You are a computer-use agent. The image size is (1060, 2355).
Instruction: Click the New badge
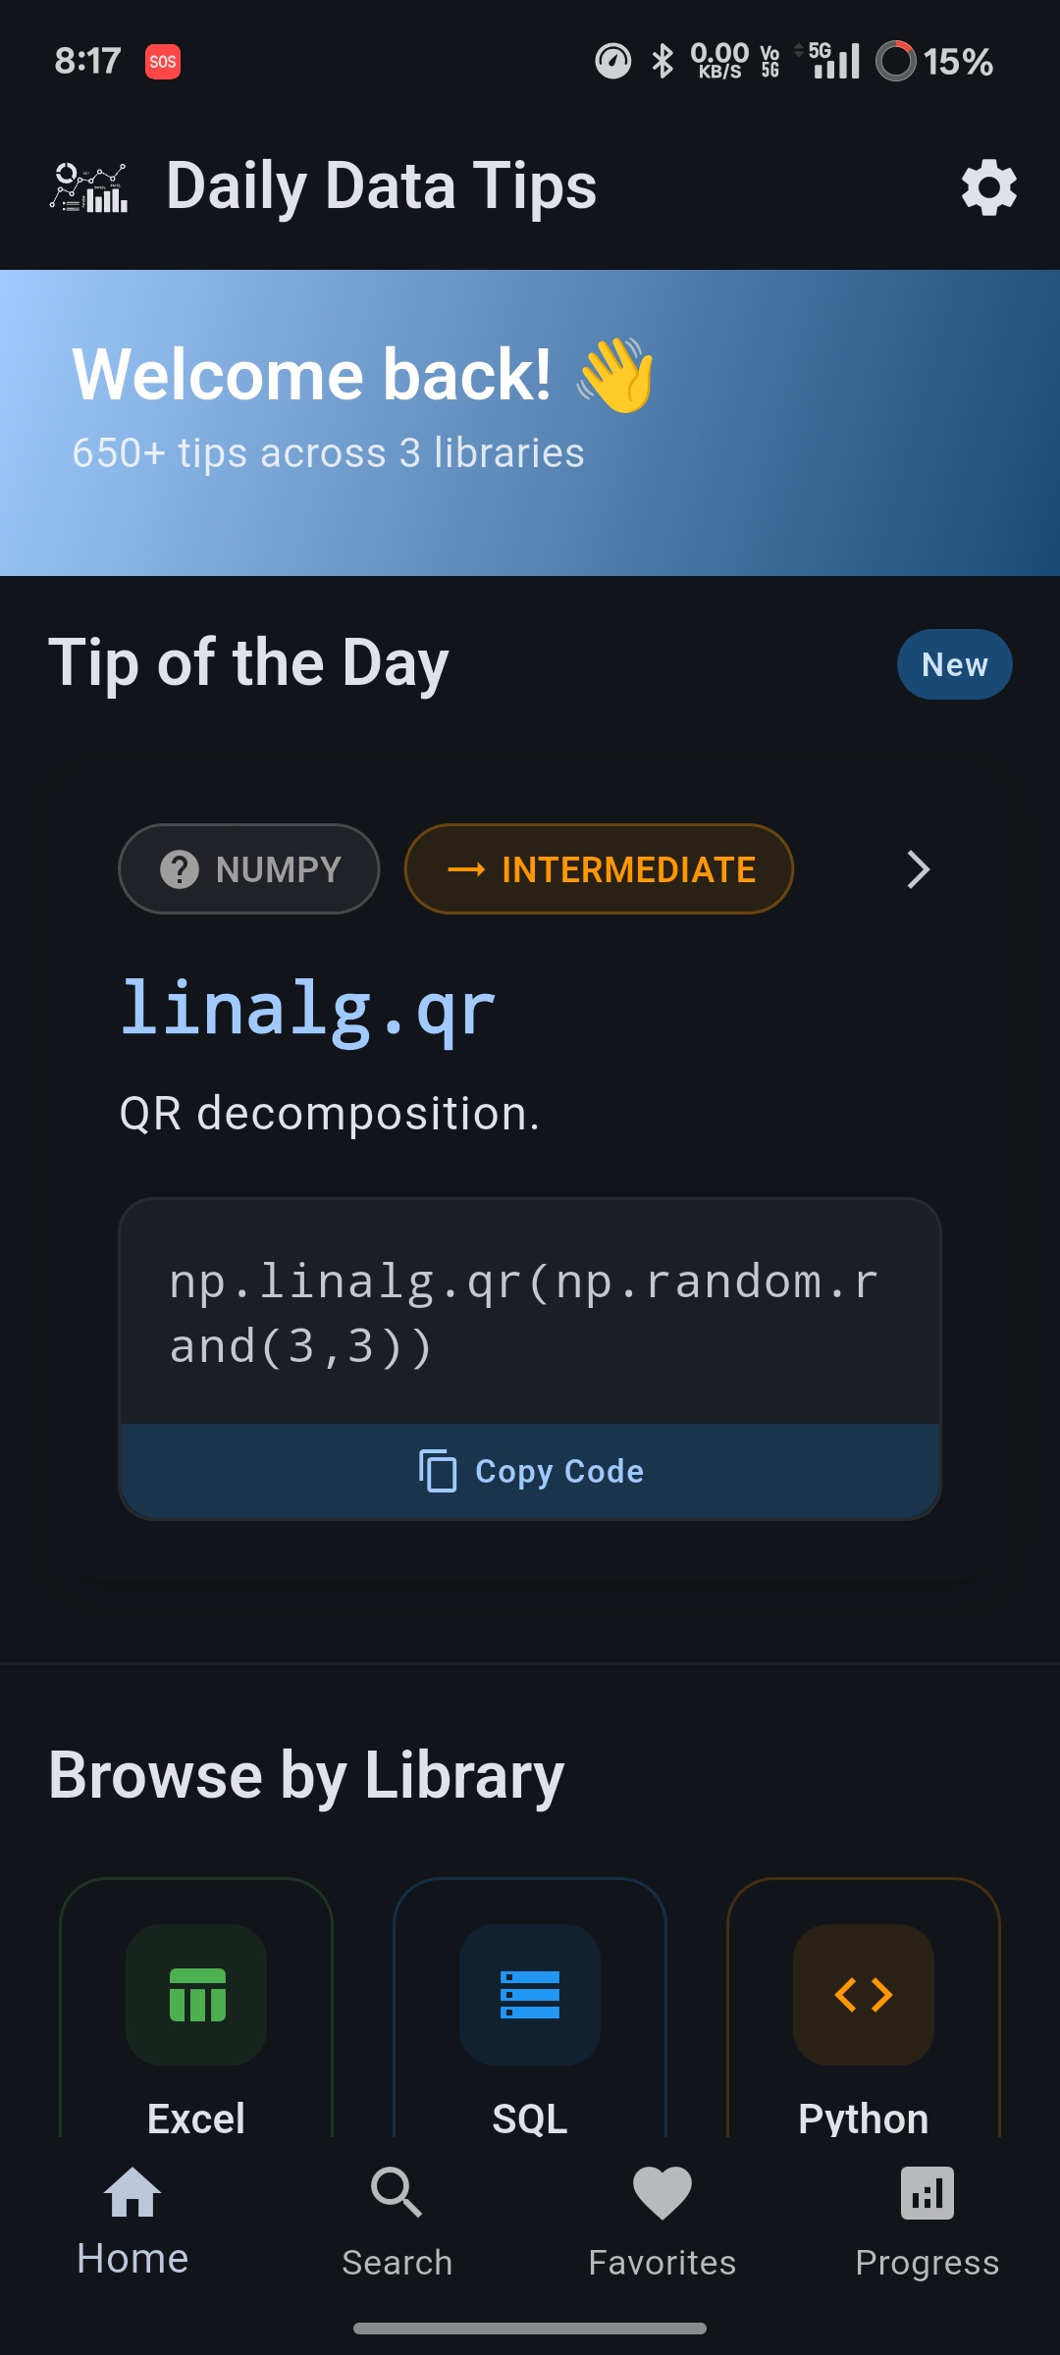(x=953, y=664)
